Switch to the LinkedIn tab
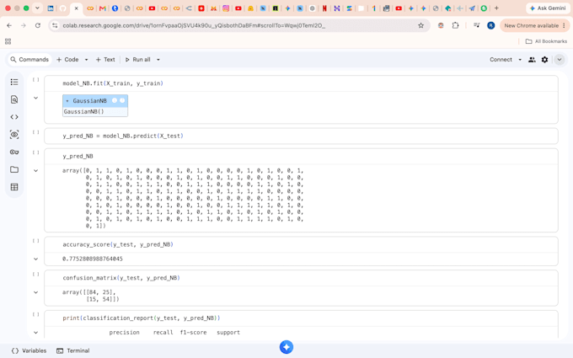Viewport: 573px width, 358px height. [x=51, y=8]
